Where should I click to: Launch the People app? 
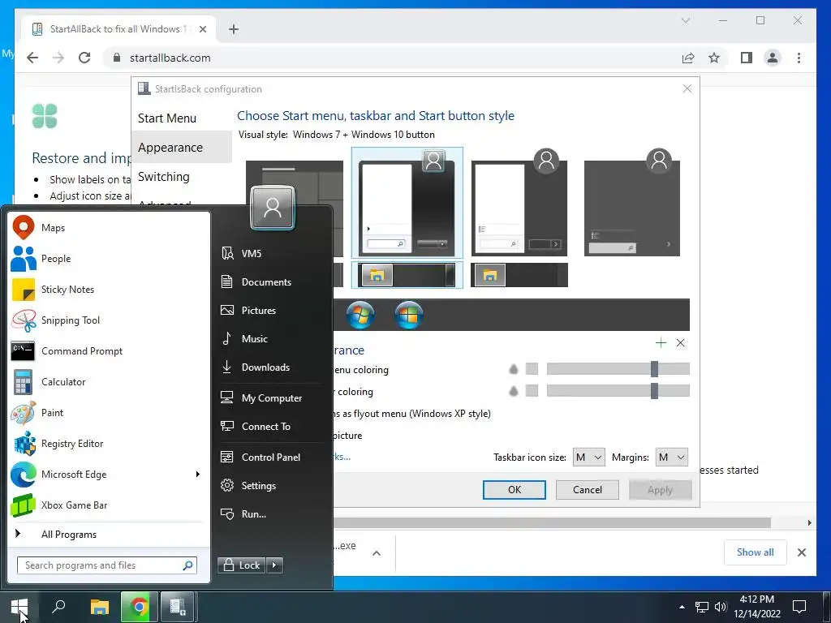coord(109,259)
